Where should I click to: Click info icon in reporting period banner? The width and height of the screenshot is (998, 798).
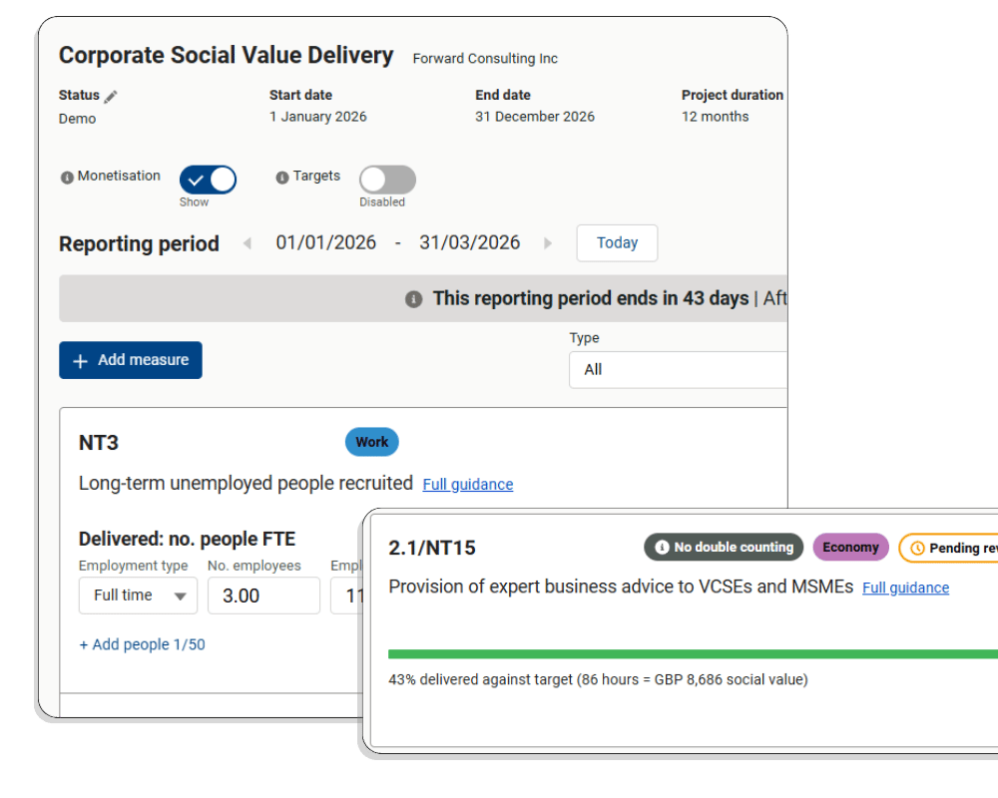[413, 299]
